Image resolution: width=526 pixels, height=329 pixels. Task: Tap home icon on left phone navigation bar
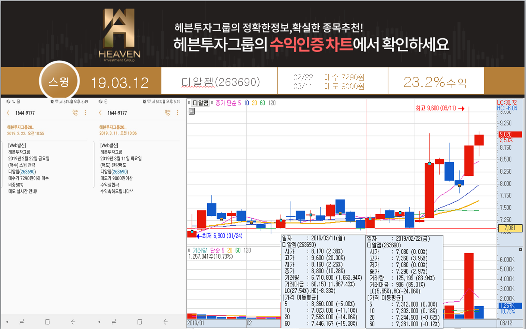(47, 322)
